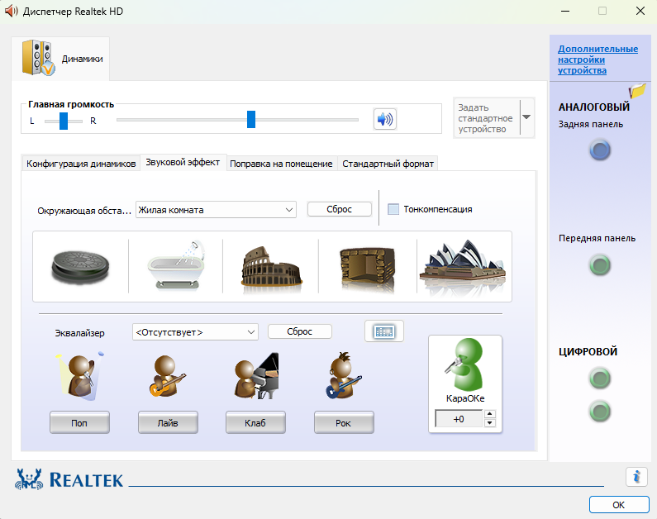Click the Realtek crab logo
Viewport: 657px width, 519px height.
(29, 479)
